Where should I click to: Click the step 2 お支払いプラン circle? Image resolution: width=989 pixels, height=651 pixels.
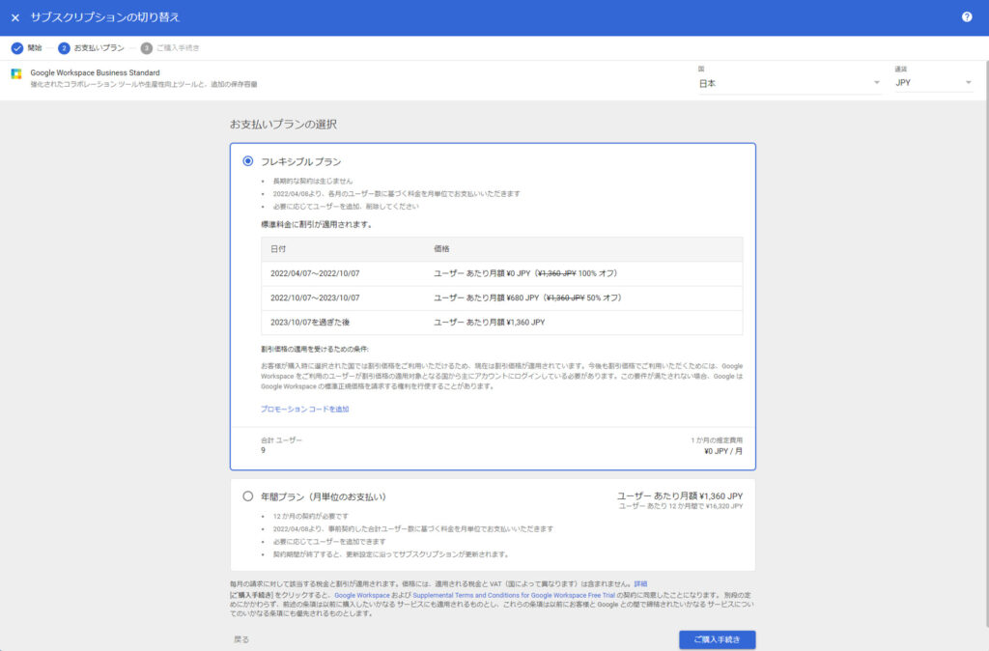pyautogui.click(x=64, y=48)
